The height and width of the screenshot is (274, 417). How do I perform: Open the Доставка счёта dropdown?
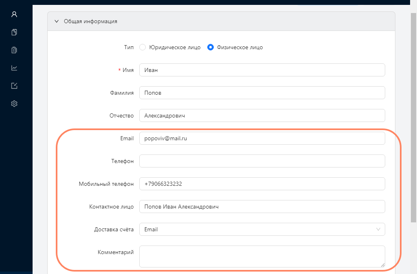262,229
